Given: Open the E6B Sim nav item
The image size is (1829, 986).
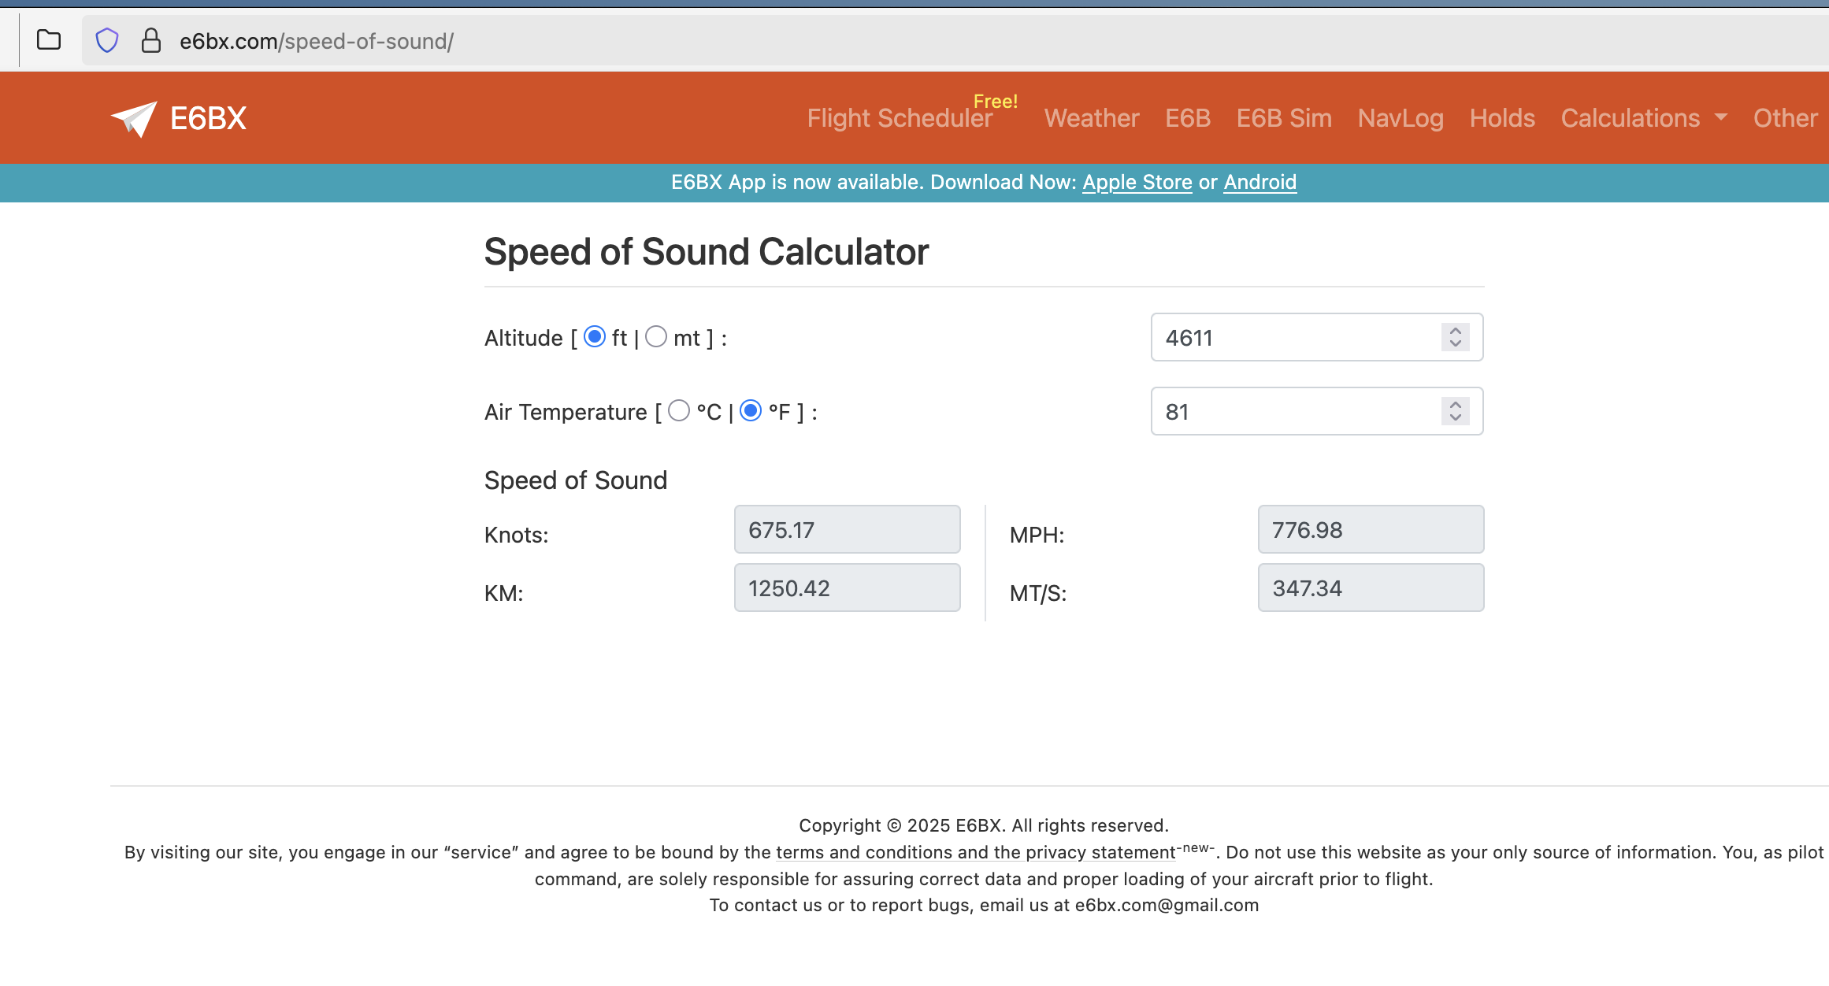Looking at the screenshot, I should click(x=1284, y=118).
